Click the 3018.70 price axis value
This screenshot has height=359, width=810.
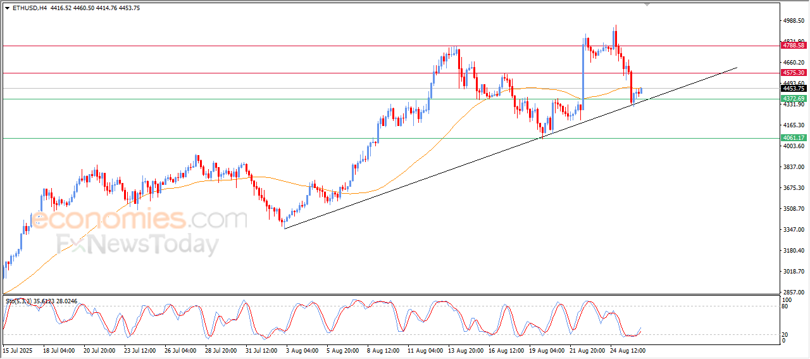[794, 271]
